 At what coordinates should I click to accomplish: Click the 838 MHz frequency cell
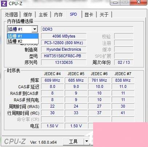123,80
